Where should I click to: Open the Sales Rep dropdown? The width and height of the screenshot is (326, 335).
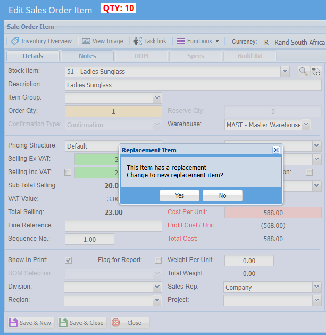[x=317, y=287]
